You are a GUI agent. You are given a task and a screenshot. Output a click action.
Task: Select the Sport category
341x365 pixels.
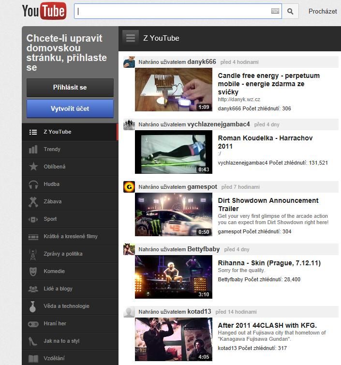tap(70, 219)
